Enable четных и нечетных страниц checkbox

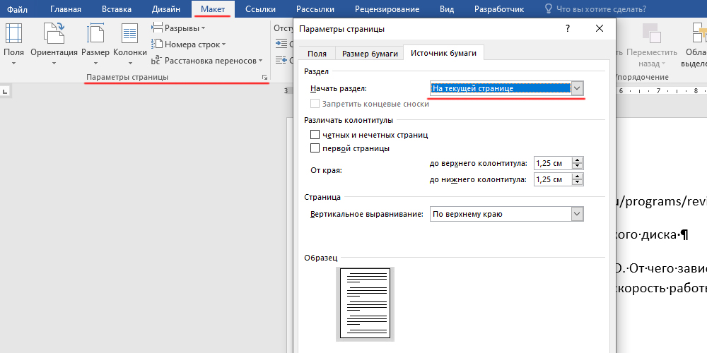315,135
